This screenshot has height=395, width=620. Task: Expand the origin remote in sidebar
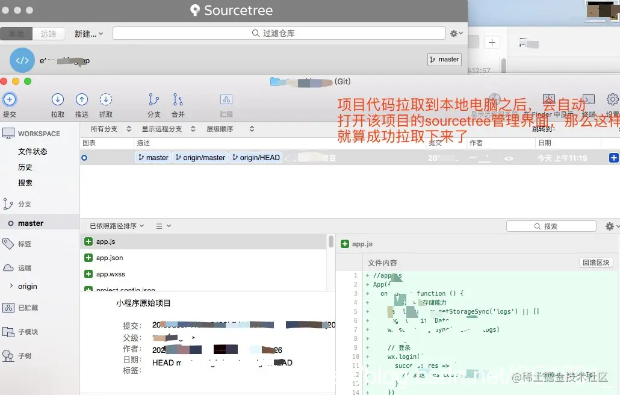11,285
